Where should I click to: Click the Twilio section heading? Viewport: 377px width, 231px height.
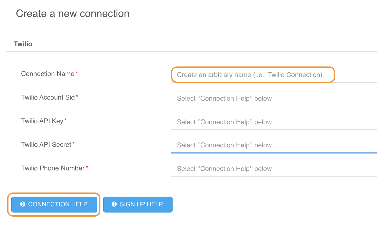tap(23, 44)
